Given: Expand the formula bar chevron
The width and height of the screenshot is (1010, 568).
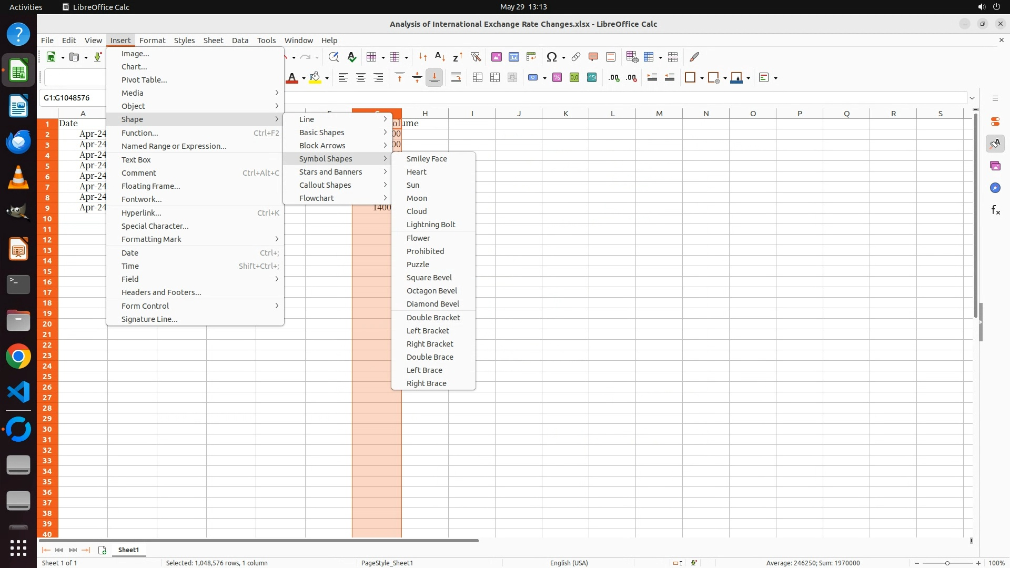Looking at the screenshot, I should pyautogui.click(x=972, y=98).
